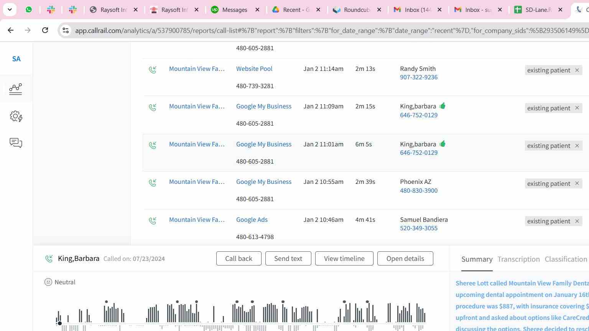The width and height of the screenshot is (589, 331).
Task: Click phone number 520-349-3055
Action: tap(419, 228)
